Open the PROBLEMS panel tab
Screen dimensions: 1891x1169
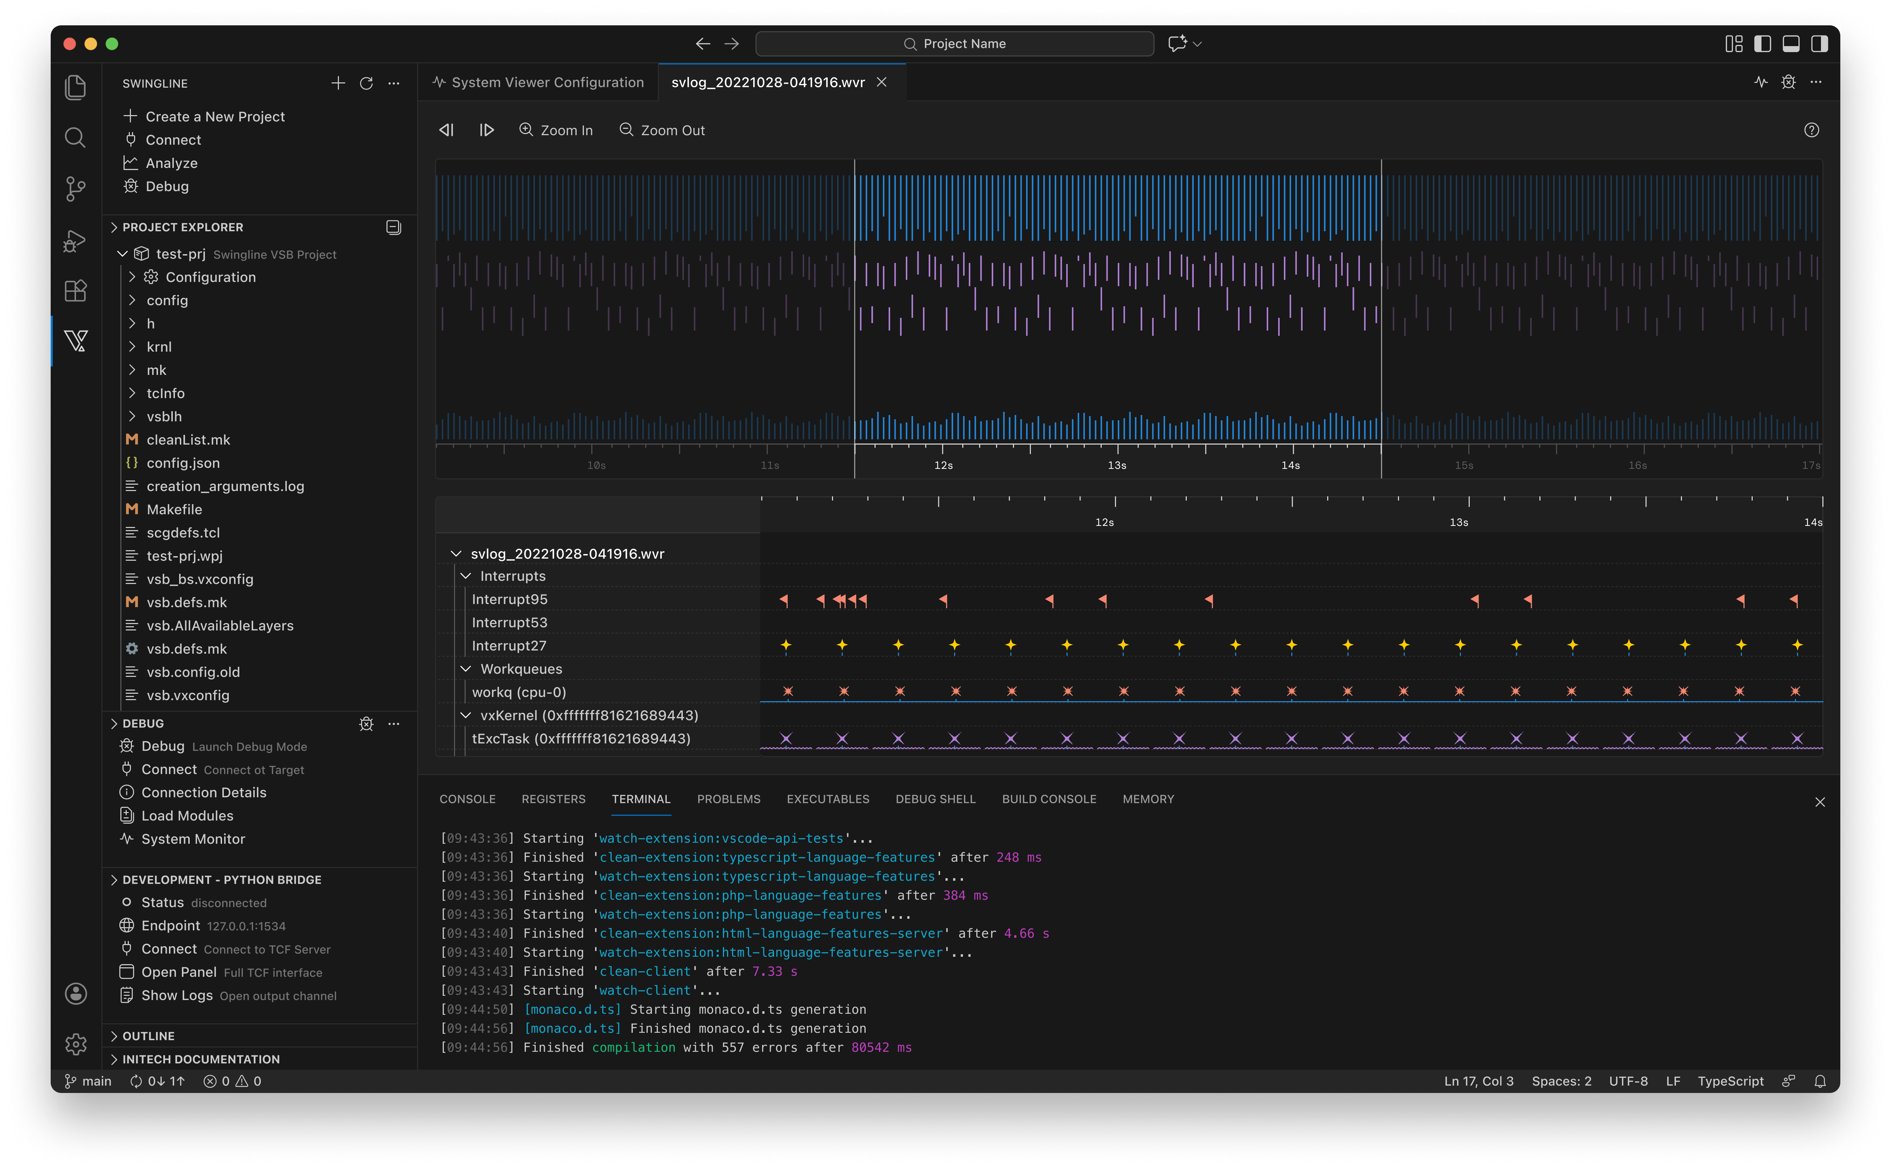(x=729, y=799)
